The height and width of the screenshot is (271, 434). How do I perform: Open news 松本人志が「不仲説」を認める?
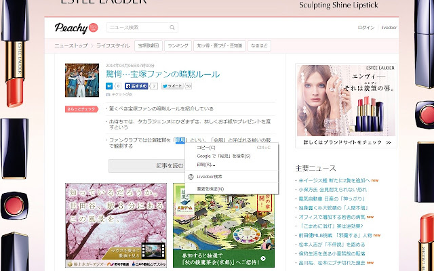(332, 245)
